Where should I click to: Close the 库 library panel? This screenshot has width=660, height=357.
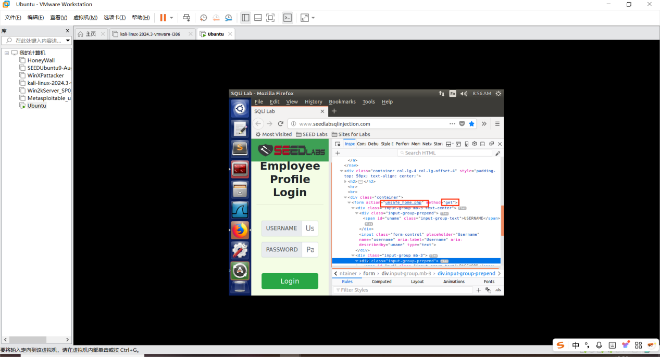67,31
